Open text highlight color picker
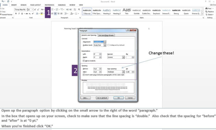The image size is (216, 130). tap(43, 14)
